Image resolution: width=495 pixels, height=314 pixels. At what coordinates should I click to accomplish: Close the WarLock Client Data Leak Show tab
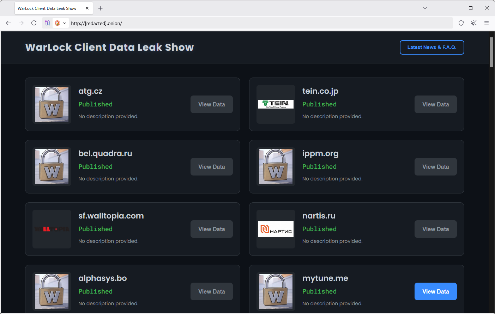[x=87, y=8]
